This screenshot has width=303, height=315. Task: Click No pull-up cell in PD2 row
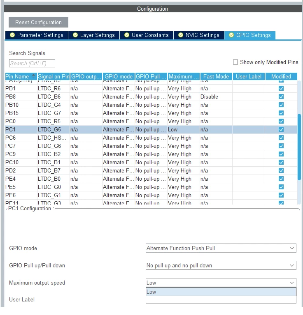click(x=151, y=170)
